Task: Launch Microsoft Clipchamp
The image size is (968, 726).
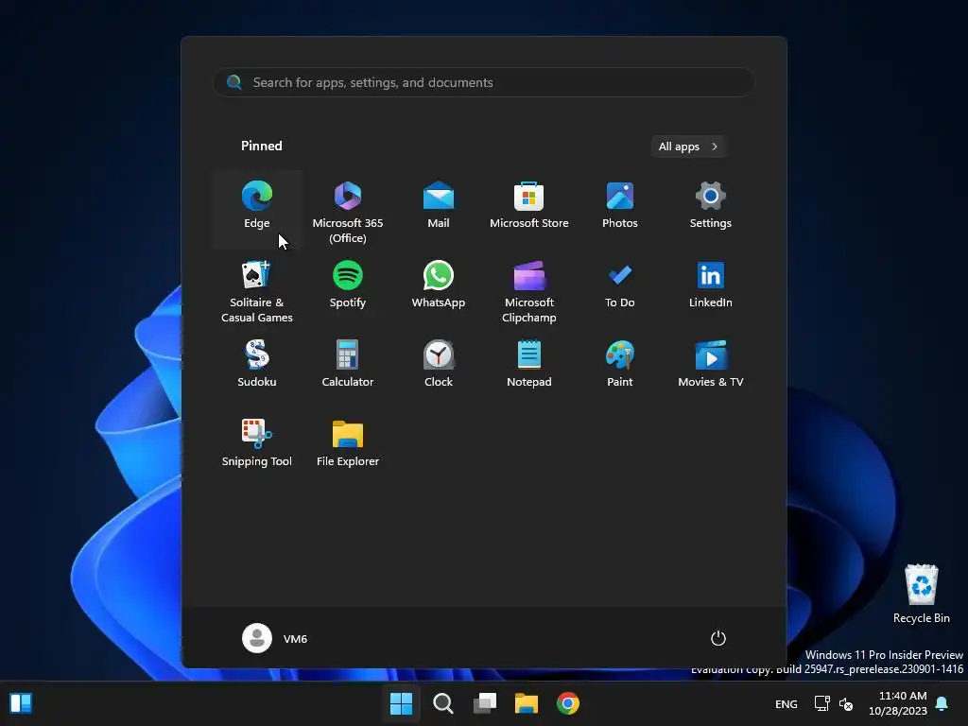Action: click(529, 290)
